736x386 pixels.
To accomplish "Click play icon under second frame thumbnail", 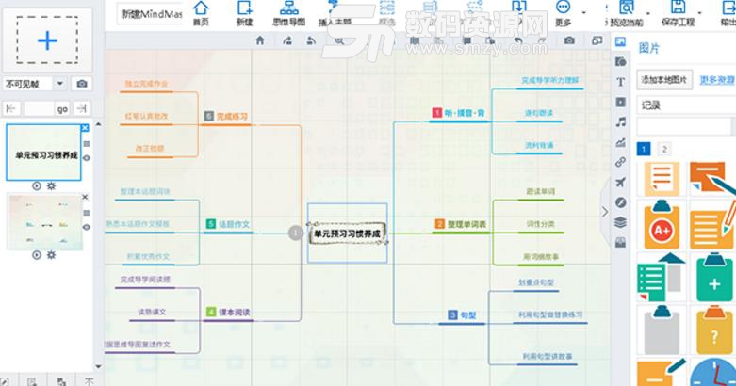I will [37, 255].
